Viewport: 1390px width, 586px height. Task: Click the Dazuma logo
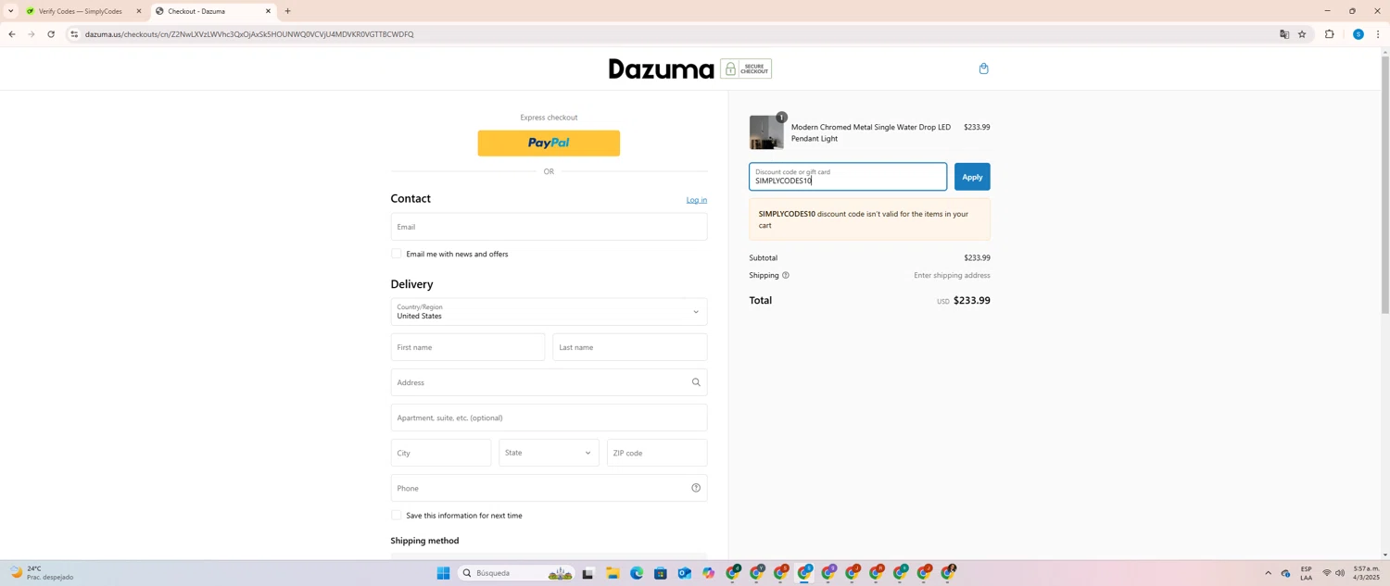[x=661, y=69]
